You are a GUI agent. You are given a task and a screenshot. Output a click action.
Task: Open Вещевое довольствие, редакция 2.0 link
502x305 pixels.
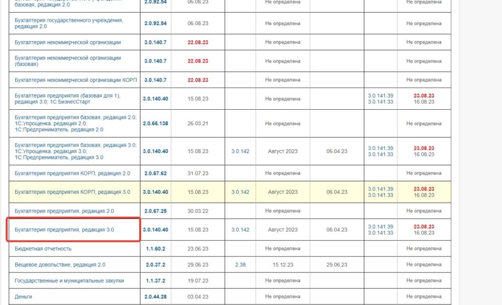[60, 265]
